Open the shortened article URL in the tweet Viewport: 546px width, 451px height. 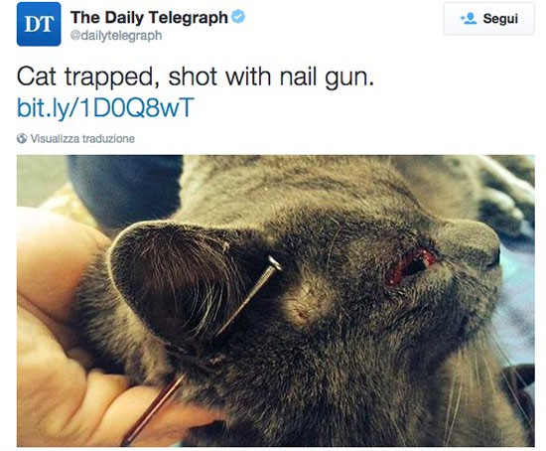tap(105, 107)
